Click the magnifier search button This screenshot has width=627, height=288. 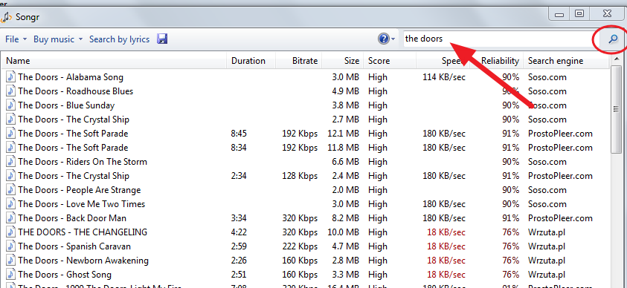tap(613, 39)
